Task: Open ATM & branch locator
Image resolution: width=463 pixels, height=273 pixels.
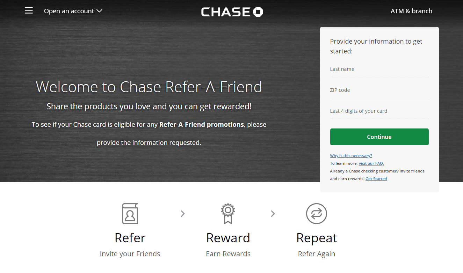Action: 411,11
